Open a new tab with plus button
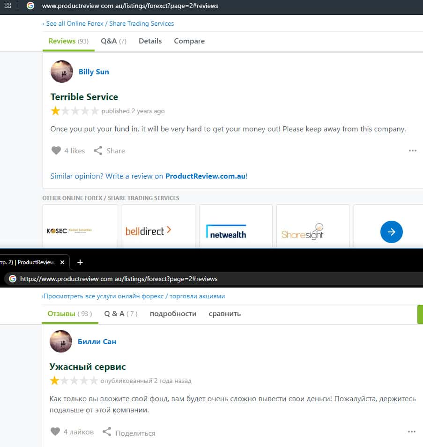423x447 pixels. (80, 262)
